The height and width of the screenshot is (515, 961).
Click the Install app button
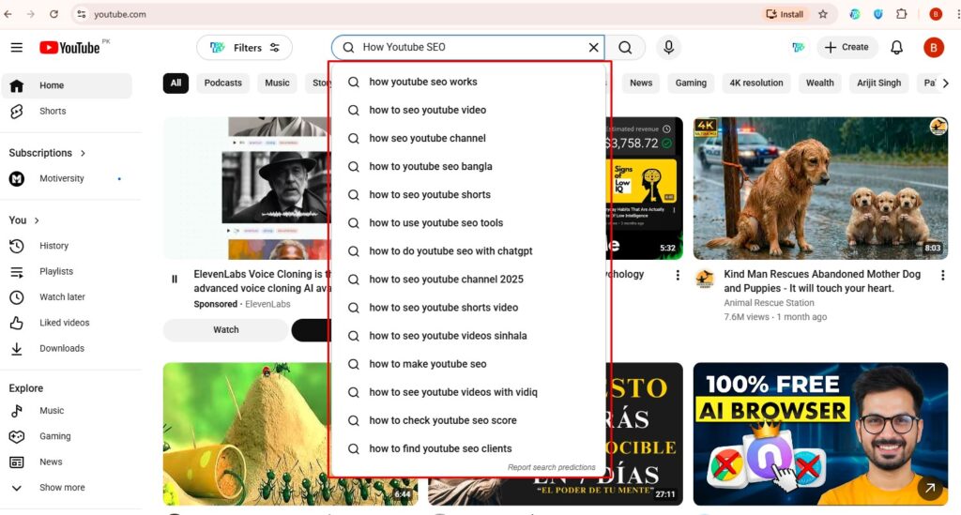pos(786,14)
